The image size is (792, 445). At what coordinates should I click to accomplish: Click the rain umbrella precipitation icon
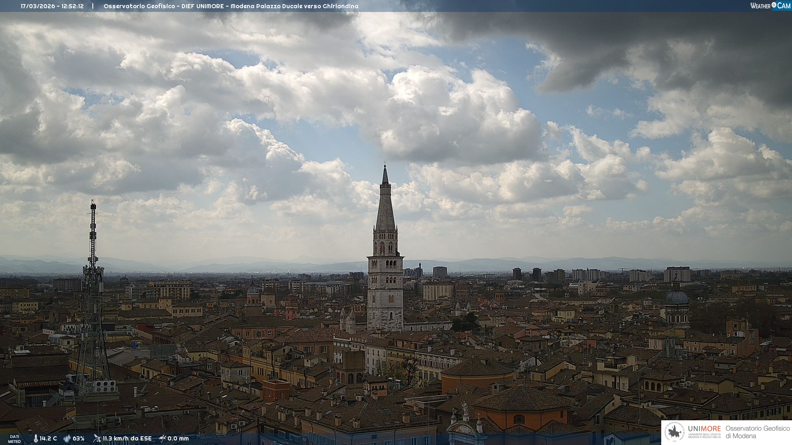click(x=163, y=438)
